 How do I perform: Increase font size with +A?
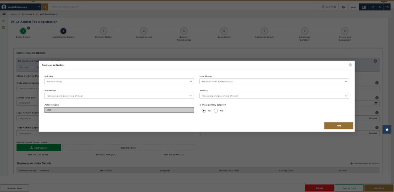point(387,7)
